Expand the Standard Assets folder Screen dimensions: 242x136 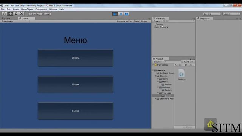click(x=155, y=99)
